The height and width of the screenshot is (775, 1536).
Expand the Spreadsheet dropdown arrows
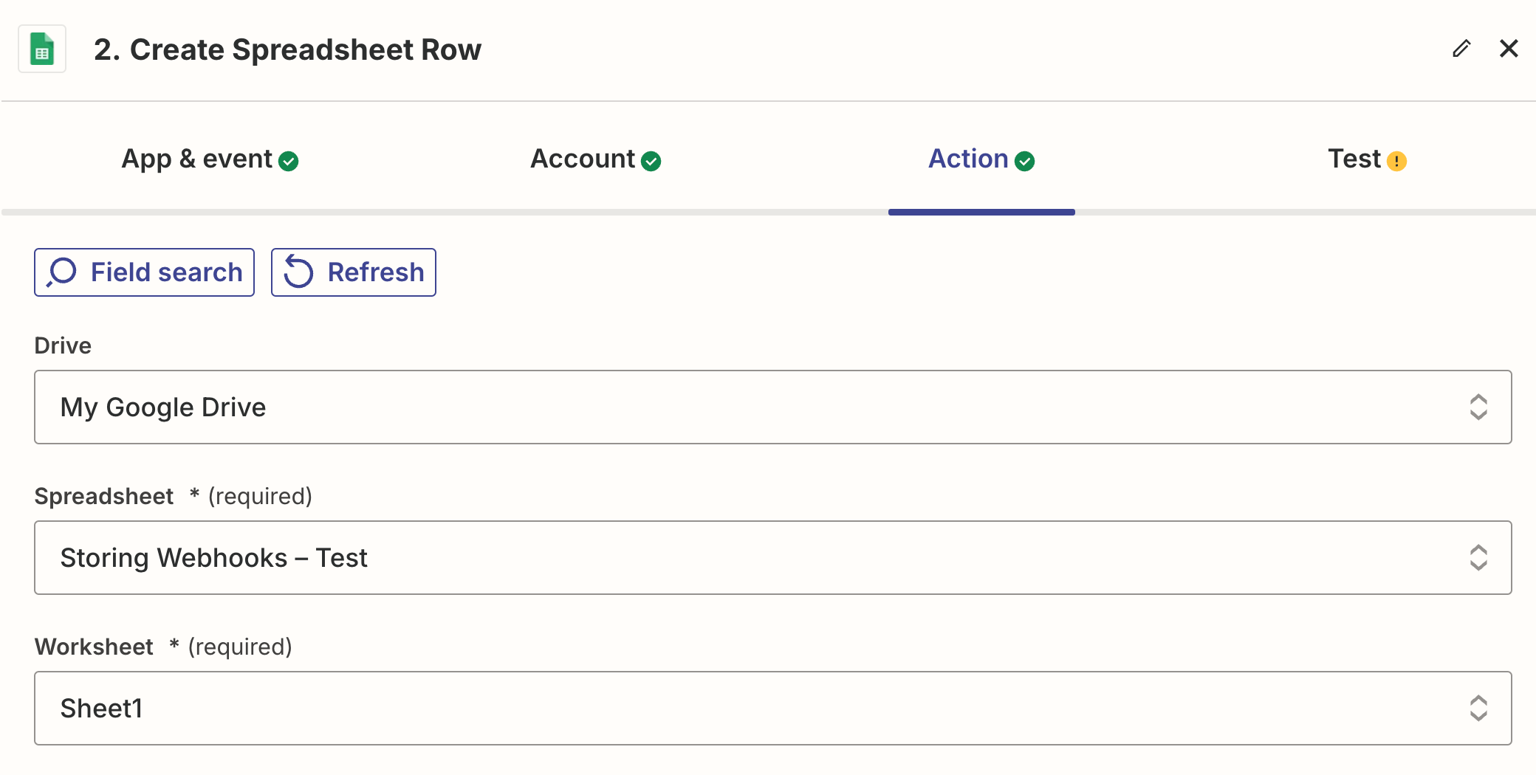pyautogui.click(x=1478, y=558)
